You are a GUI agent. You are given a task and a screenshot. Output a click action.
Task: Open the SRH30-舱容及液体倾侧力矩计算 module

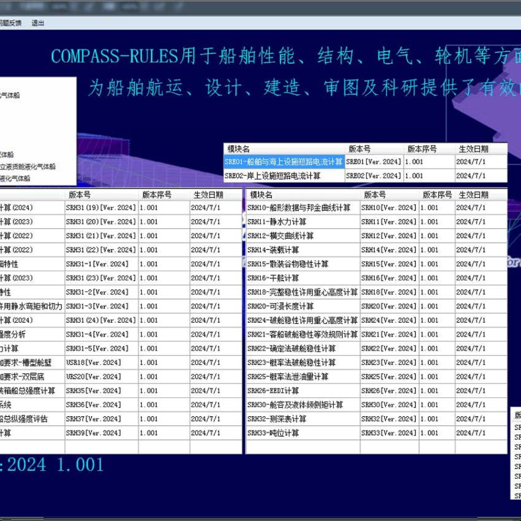pos(294,405)
